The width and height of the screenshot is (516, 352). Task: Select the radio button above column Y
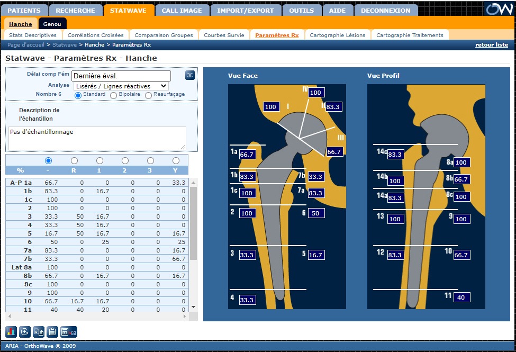176,161
